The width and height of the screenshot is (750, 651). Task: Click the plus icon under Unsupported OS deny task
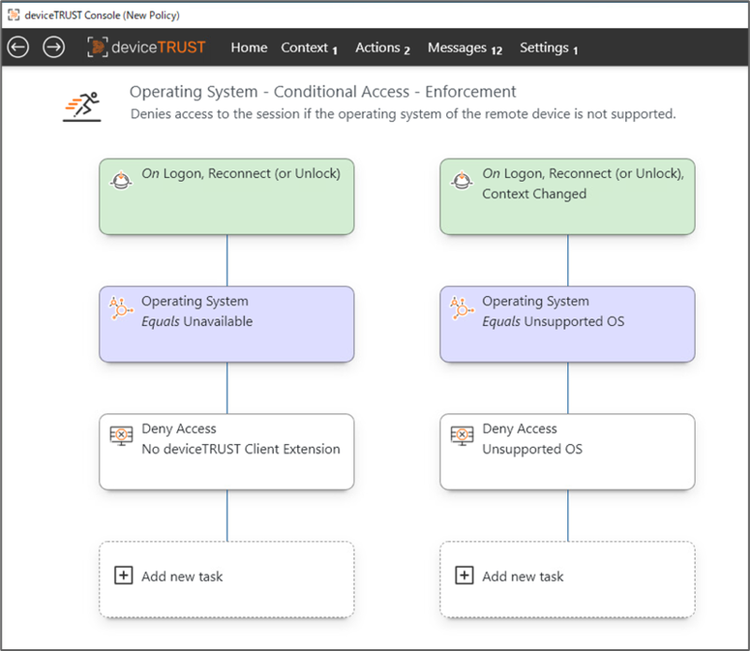(464, 575)
